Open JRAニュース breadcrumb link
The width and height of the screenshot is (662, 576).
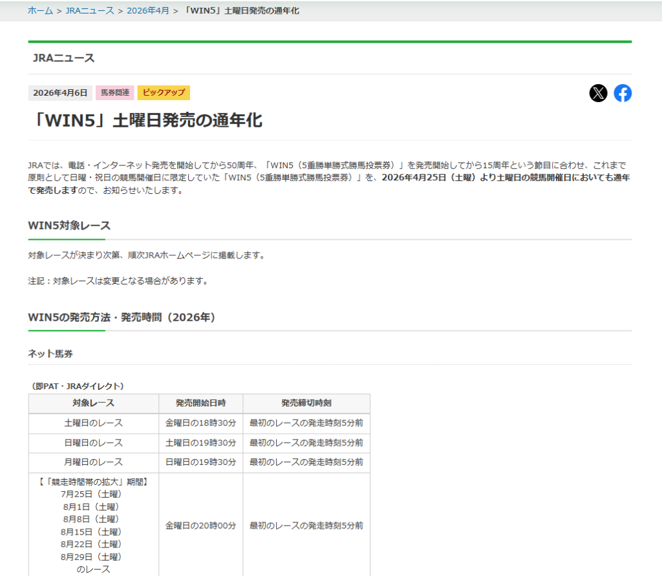tap(89, 10)
